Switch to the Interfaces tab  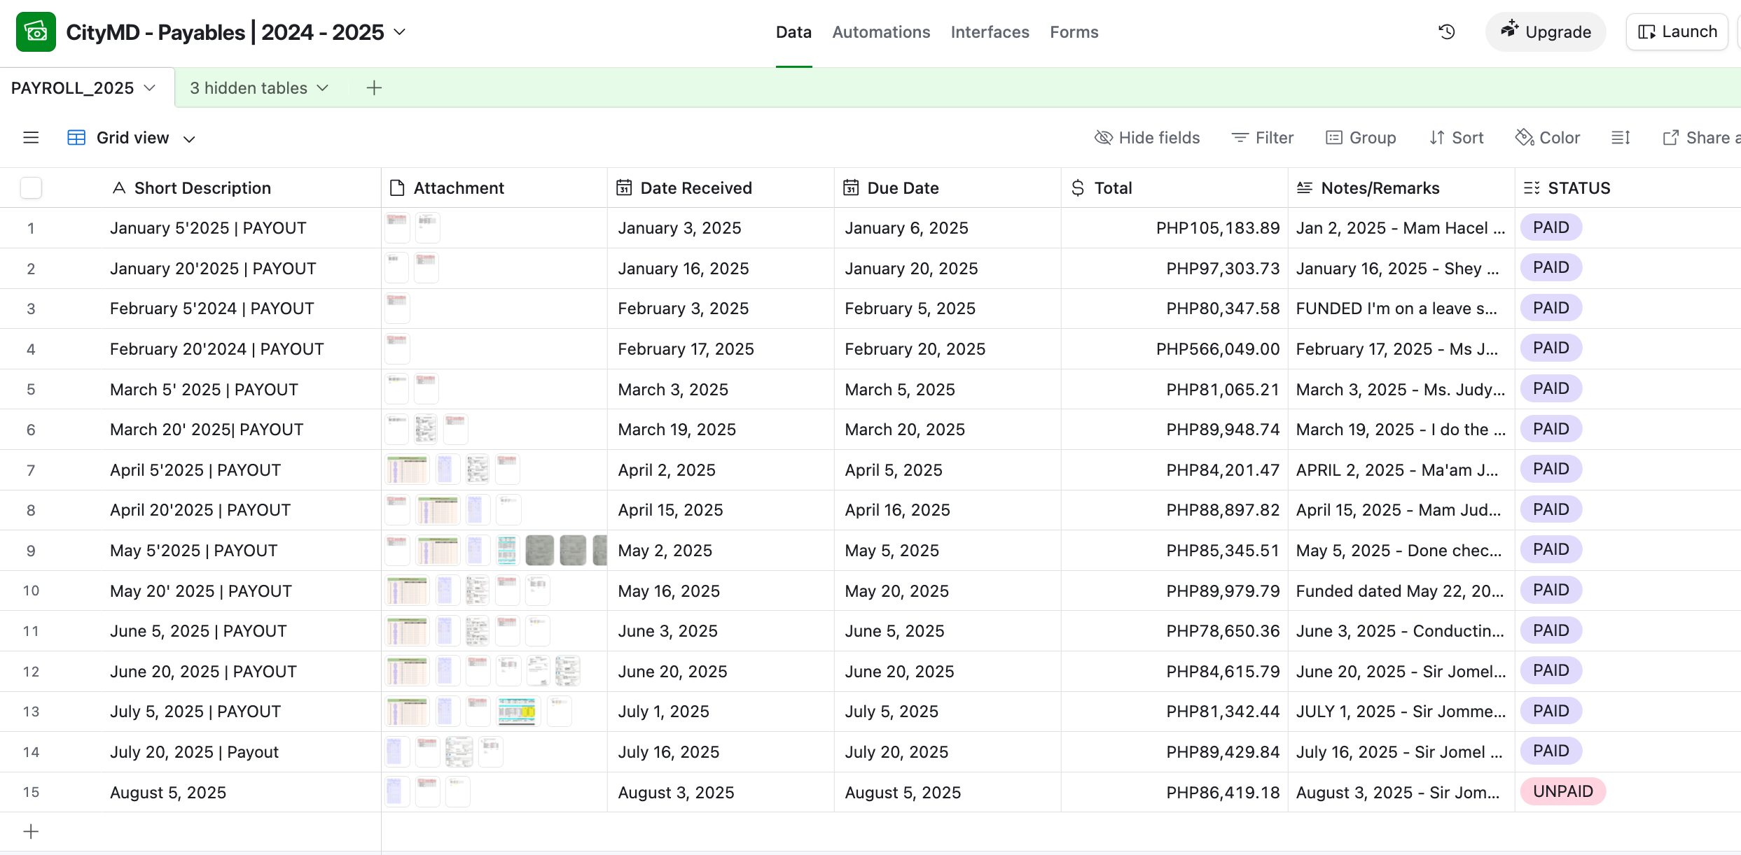(x=990, y=32)
